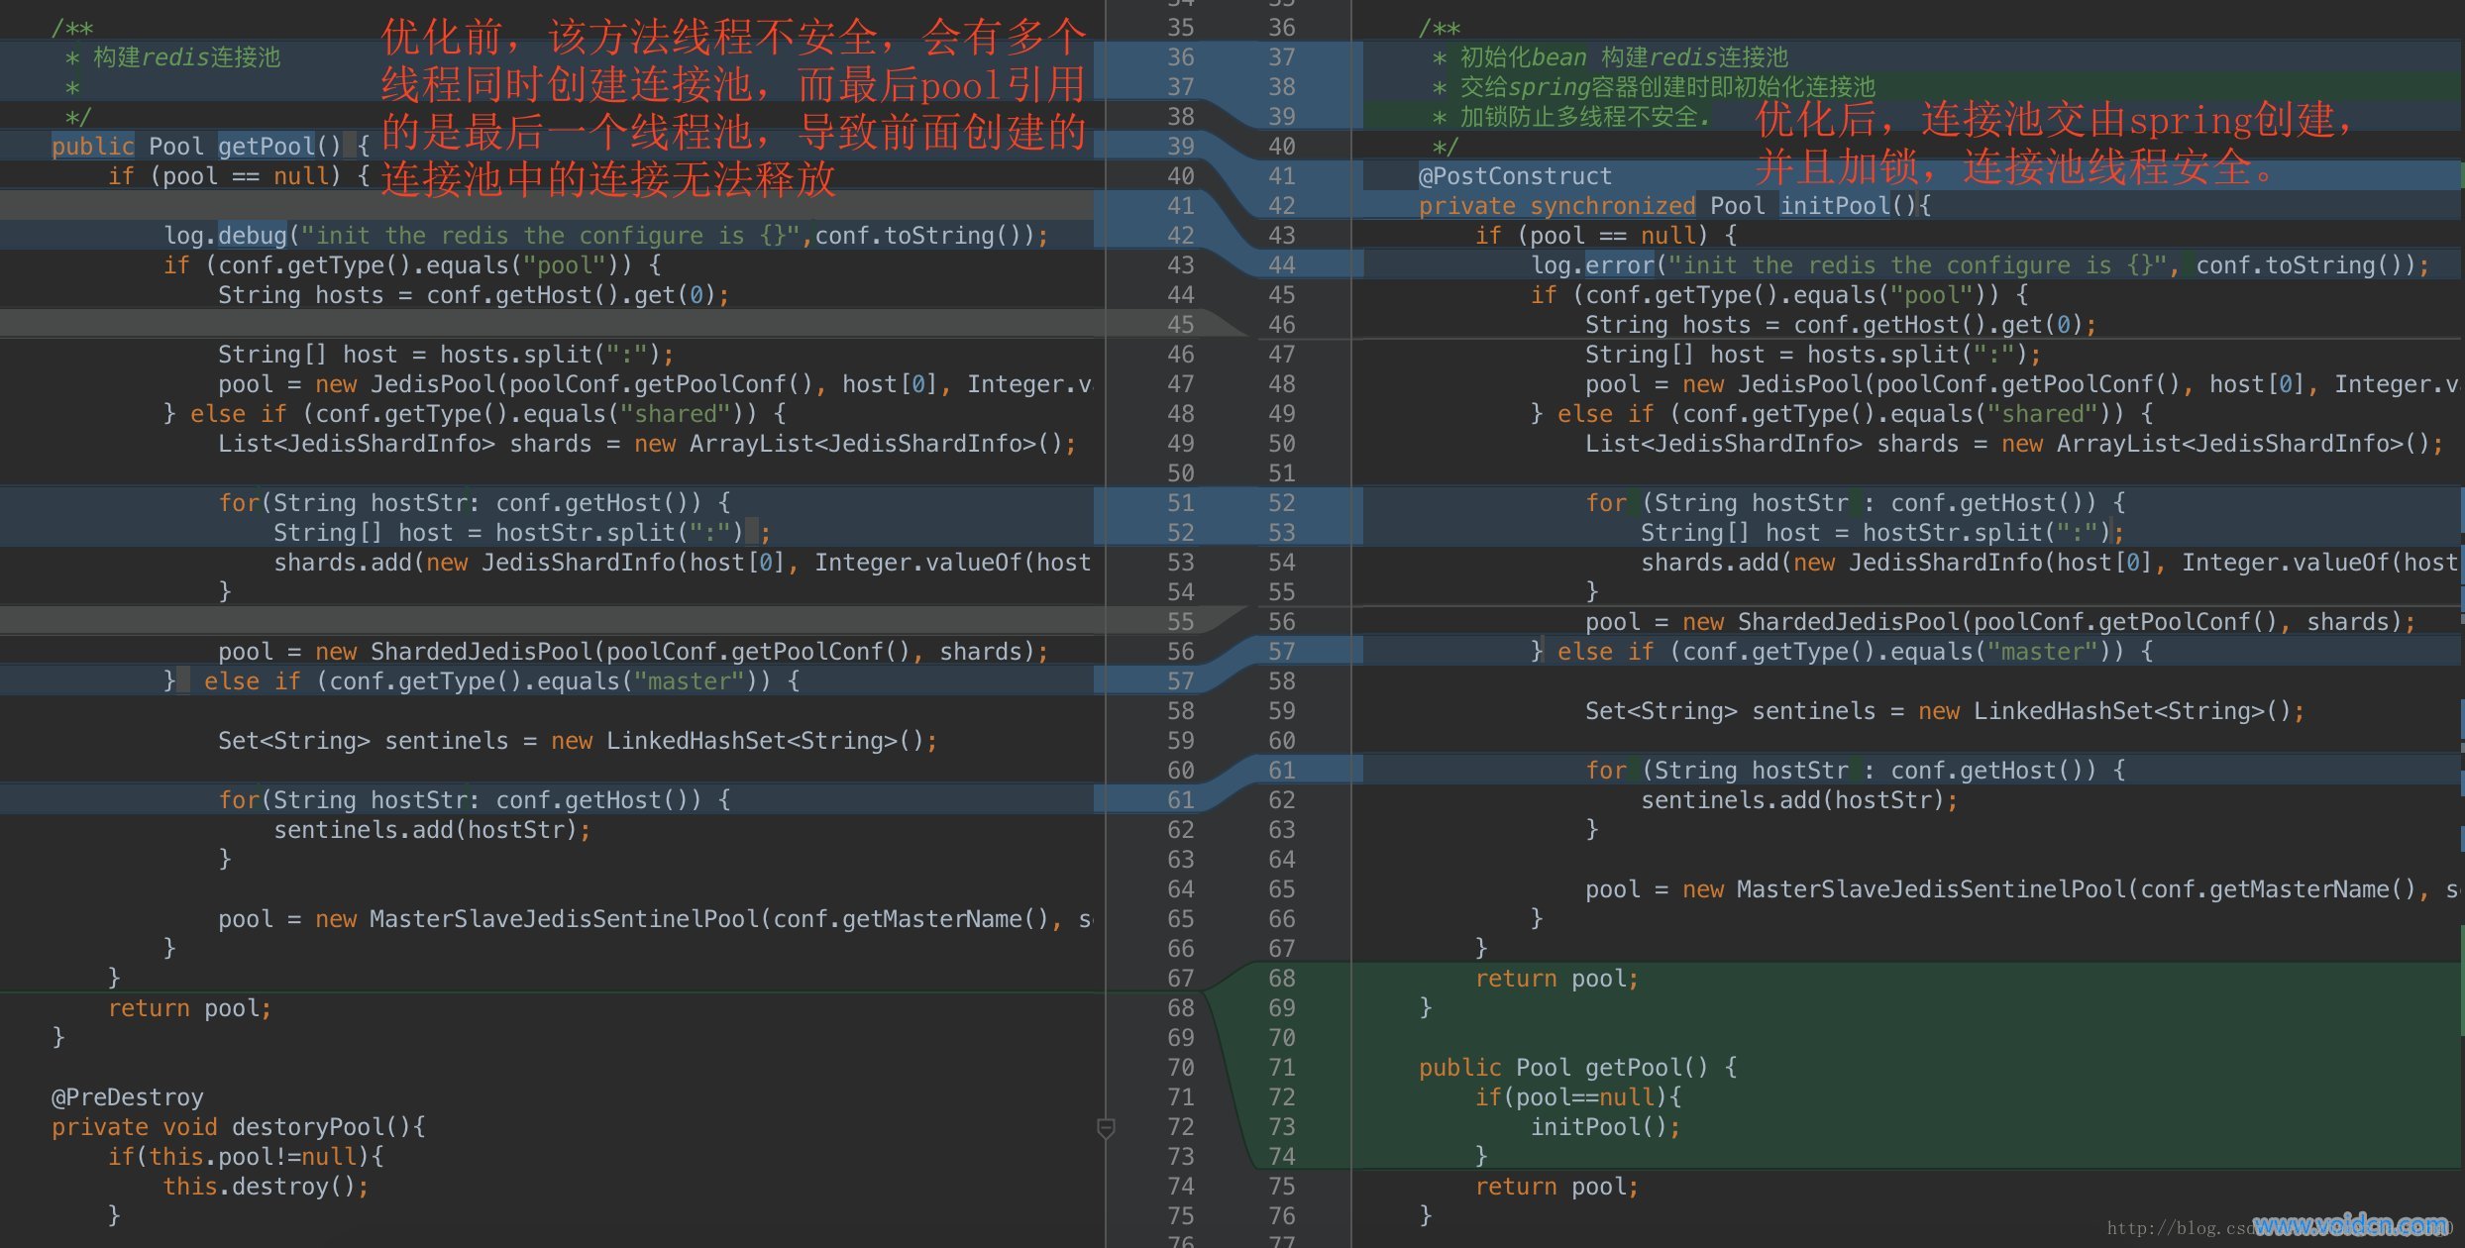Click 'Set<String> sentinels' line in left pane

coord(578,741)
